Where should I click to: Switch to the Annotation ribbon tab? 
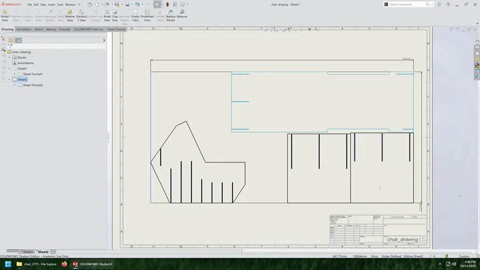24,29
